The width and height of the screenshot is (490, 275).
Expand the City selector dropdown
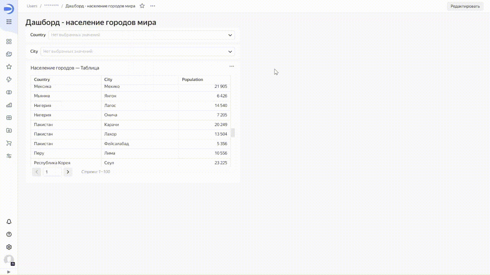click(230, 52)
